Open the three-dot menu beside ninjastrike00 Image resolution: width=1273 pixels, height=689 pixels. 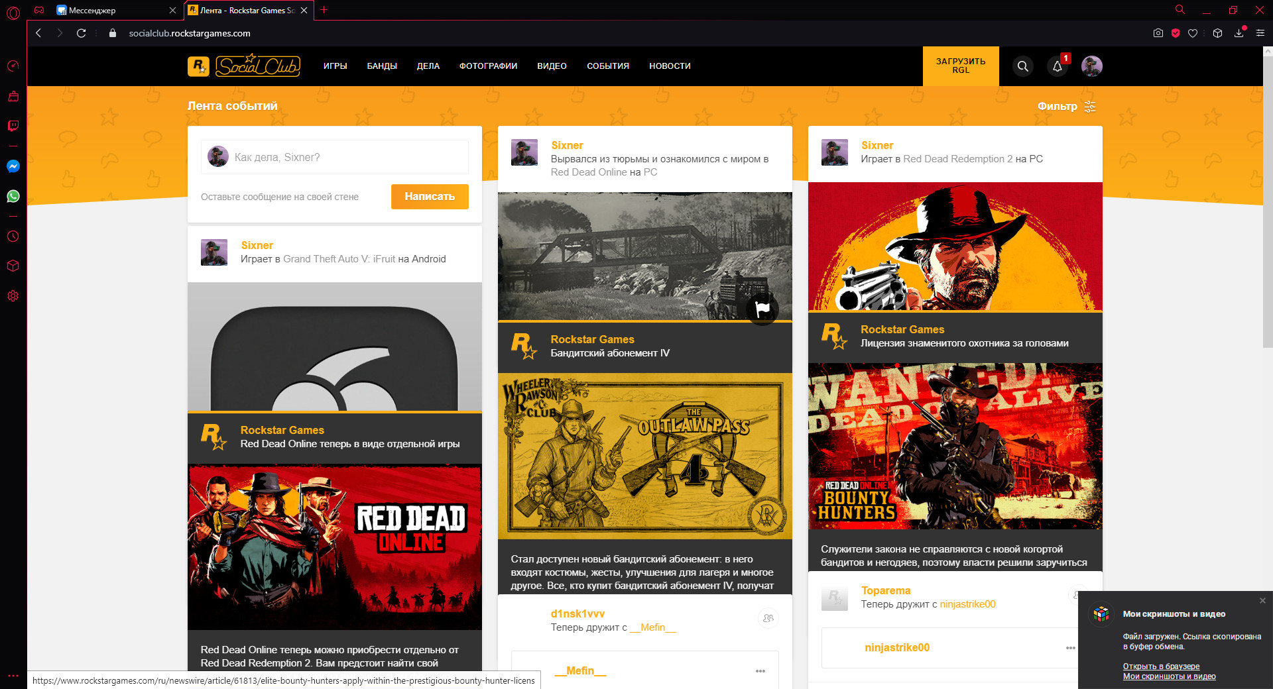point(1071,648)
